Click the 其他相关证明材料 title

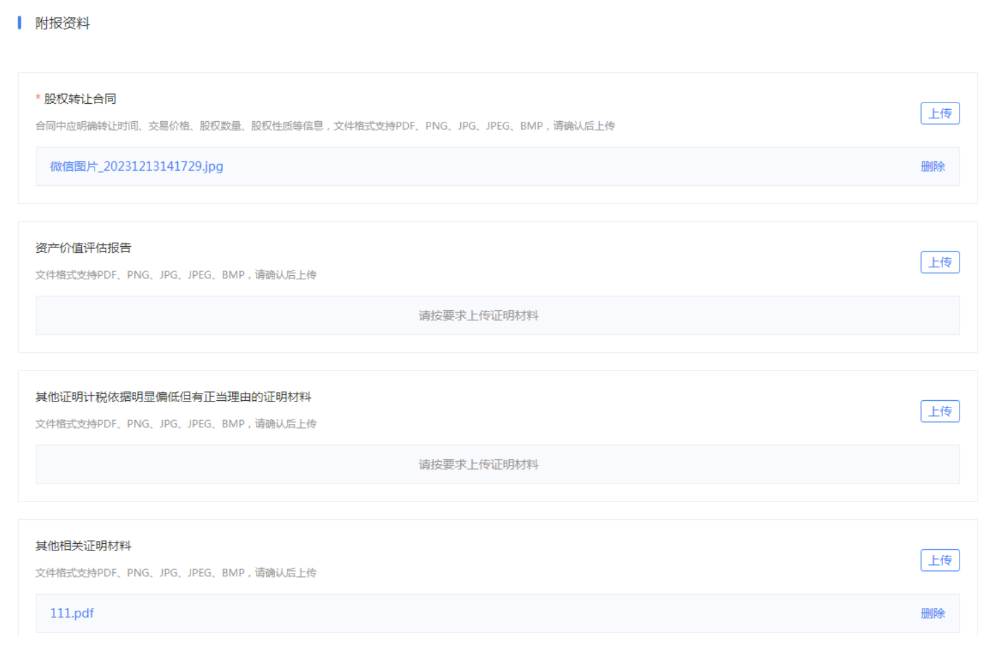click(x=83, y=546)
